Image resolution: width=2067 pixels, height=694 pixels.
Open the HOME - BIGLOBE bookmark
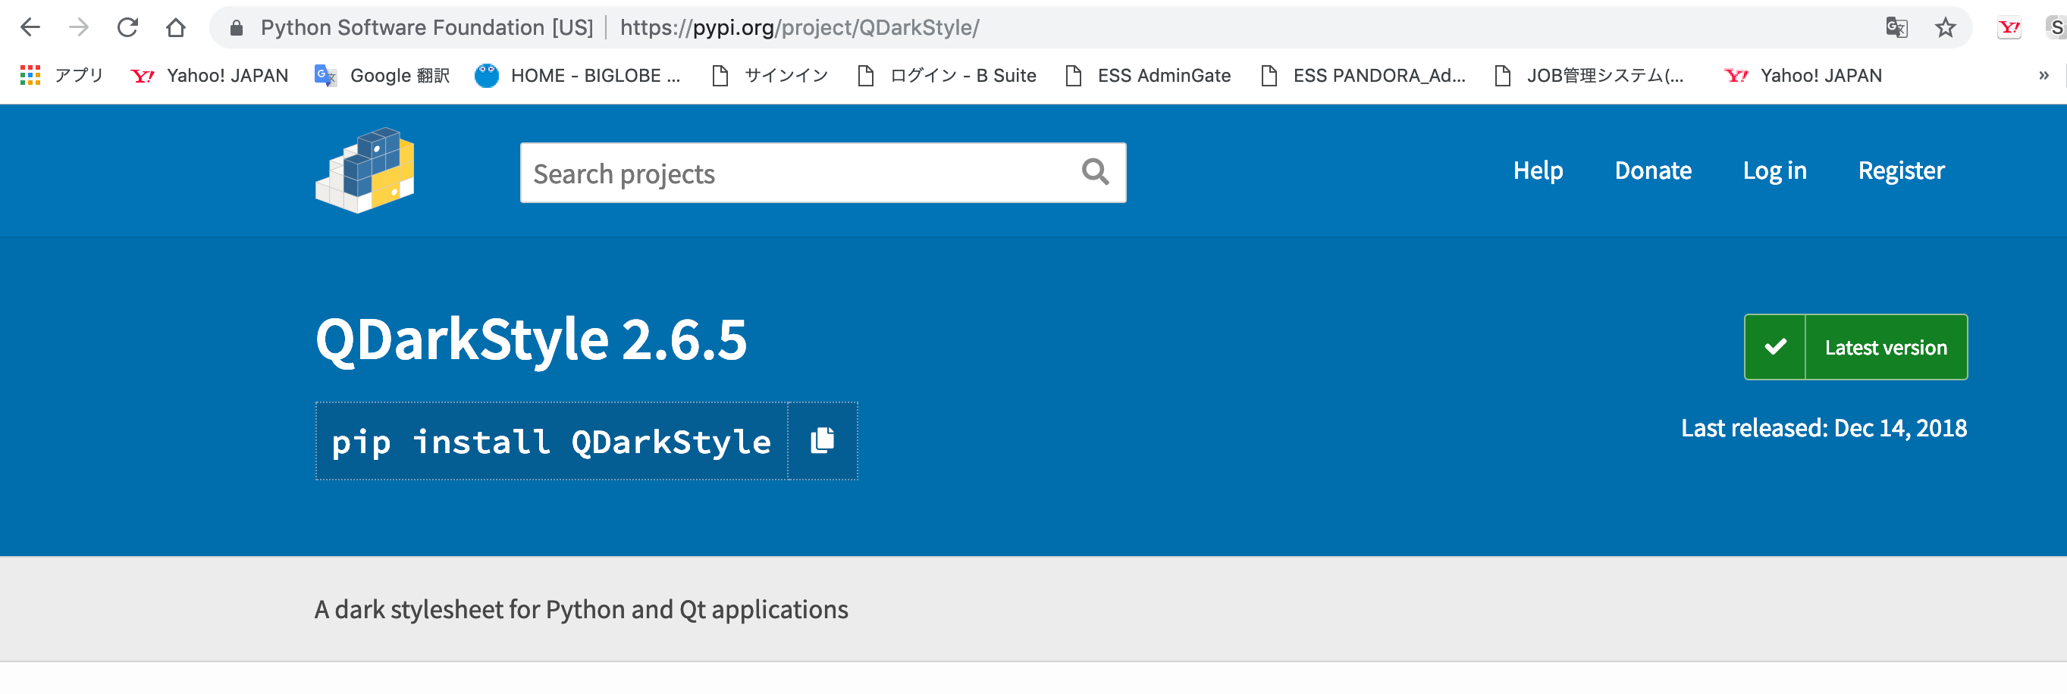578,75
